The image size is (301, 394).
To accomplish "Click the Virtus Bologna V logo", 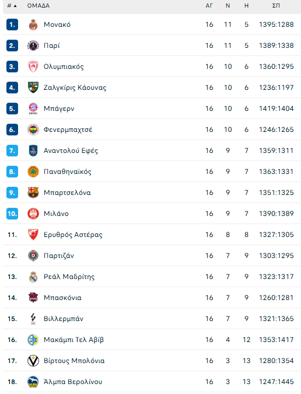I will pos(33,361).
